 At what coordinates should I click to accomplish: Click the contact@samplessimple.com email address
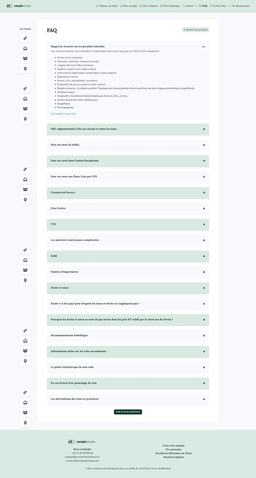(x=82, y=461)
